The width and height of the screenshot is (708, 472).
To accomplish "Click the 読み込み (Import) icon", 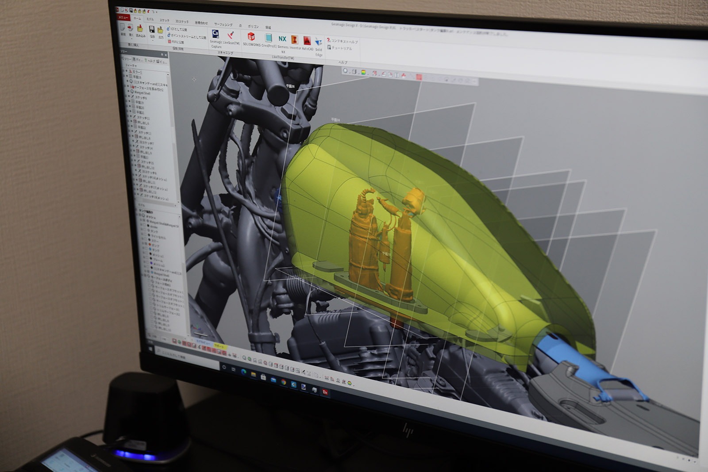I will [x=140, y=29].
